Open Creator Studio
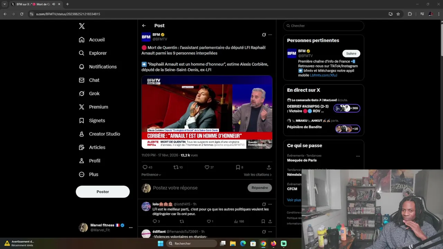 coord(99,134)
